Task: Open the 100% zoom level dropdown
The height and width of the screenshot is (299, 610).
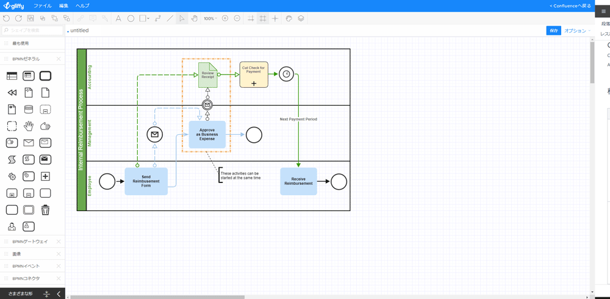Action: (x=210, y=18)
